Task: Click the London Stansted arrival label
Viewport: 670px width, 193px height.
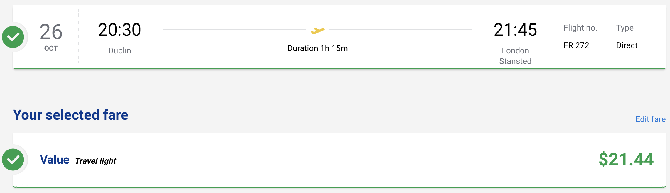Action: 515,56
